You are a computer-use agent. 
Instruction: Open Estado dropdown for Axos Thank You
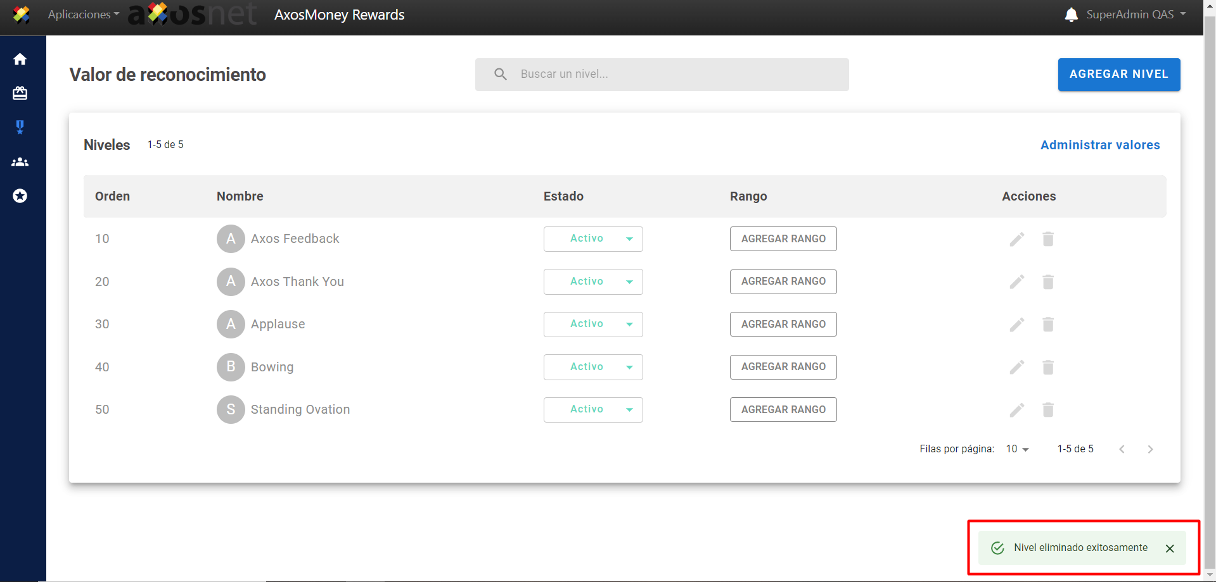[x=593, y=282]
